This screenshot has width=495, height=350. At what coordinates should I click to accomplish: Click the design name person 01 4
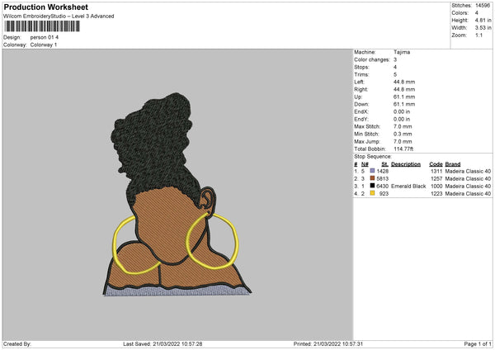[x=45, y=37]
